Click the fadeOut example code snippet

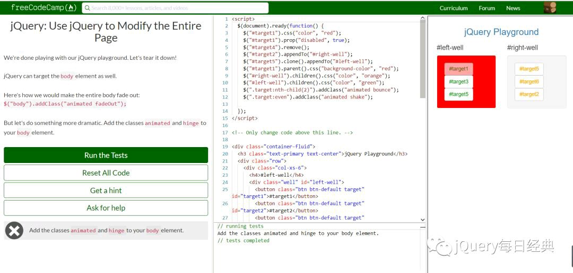point(65,104)
